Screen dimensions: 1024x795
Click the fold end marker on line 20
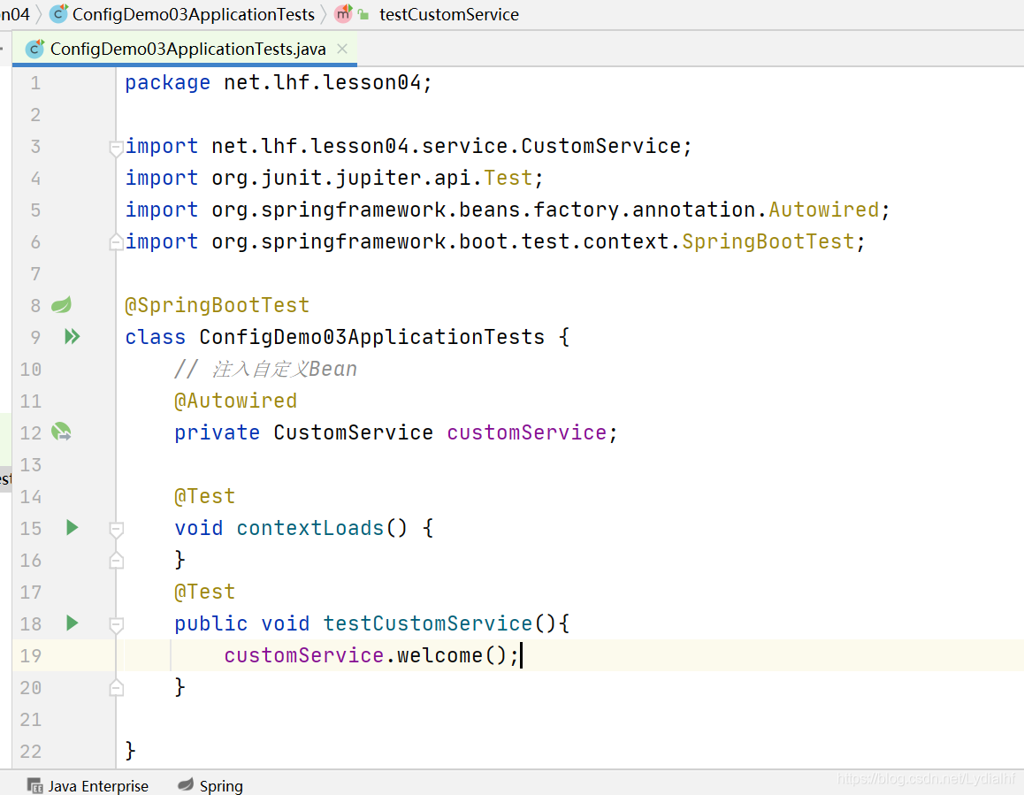[116, 687]
